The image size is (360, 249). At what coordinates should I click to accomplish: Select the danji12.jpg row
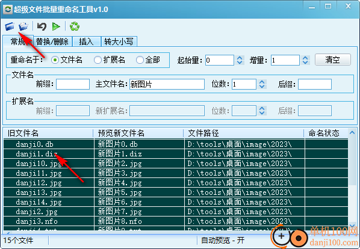(x=176, y=183)
